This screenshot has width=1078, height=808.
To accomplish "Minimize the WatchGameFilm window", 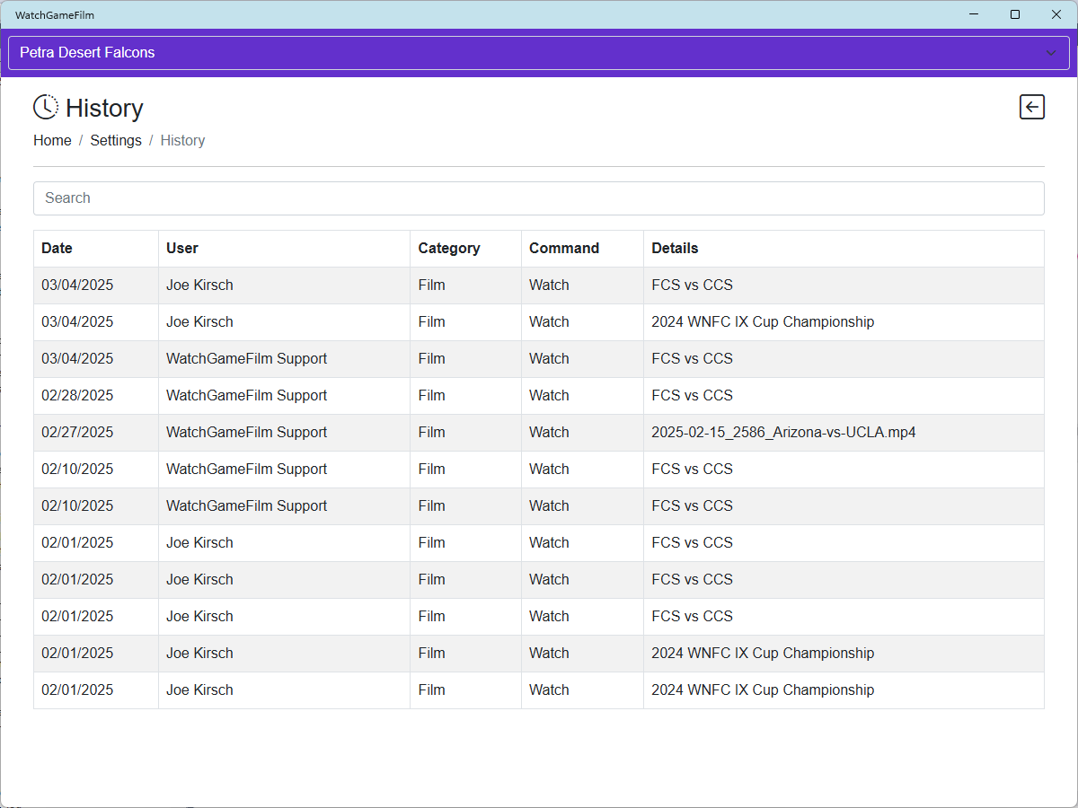I will tap(974, 14).
